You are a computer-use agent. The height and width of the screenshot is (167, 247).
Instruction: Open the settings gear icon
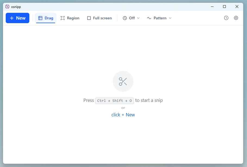[236, 18]
